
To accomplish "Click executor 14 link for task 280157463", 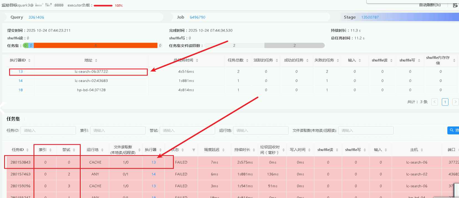I will tap(154, 174).
